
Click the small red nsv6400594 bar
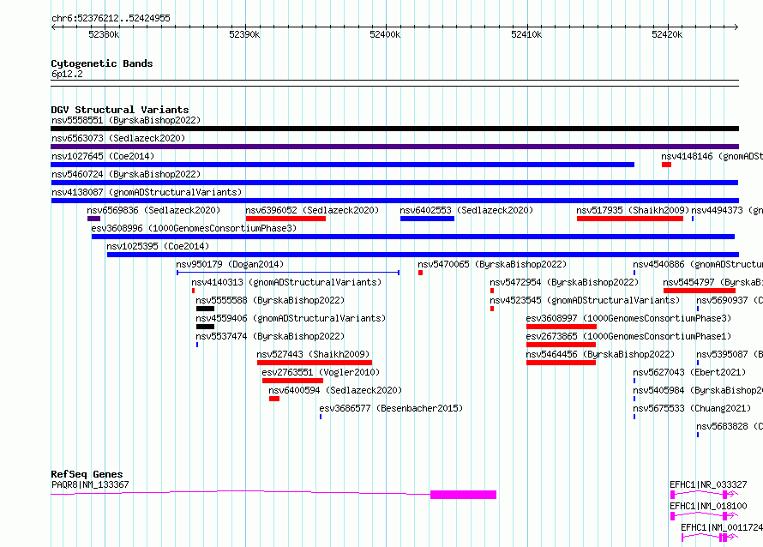[274, 399]
